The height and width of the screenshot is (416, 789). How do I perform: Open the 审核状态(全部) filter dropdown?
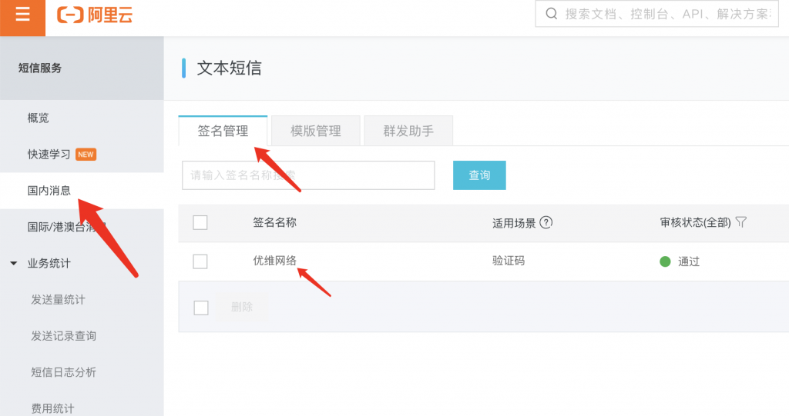696,222
